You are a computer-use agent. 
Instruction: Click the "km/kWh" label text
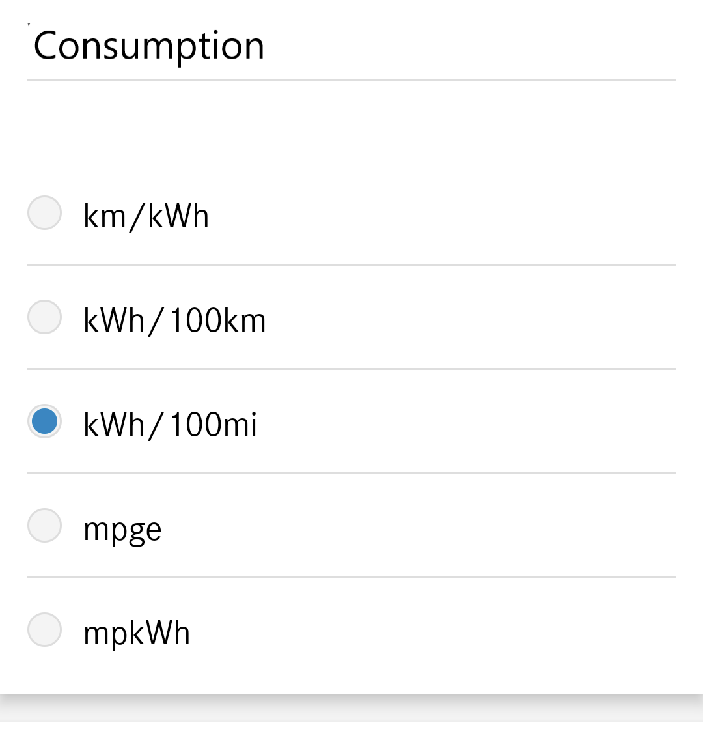click(x=146, y=216)
